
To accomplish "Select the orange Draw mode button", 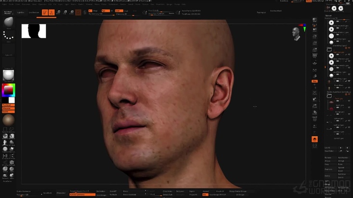I will pyautogui.click(x=51, y=12).
